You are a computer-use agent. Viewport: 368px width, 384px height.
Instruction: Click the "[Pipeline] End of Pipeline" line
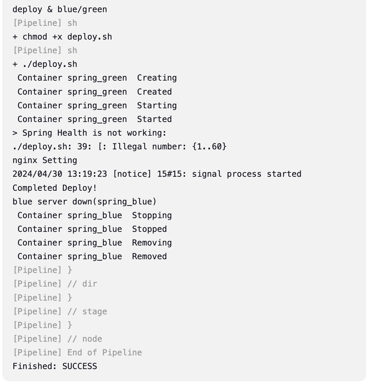pos(77,353)
